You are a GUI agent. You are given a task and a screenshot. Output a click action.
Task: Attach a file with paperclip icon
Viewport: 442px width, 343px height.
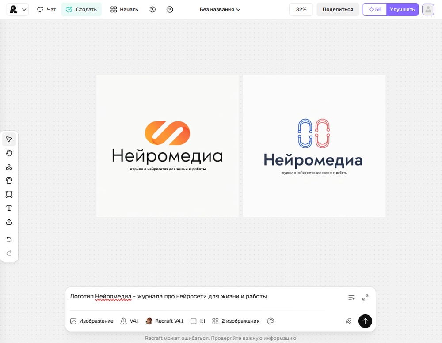coord(349,321)
